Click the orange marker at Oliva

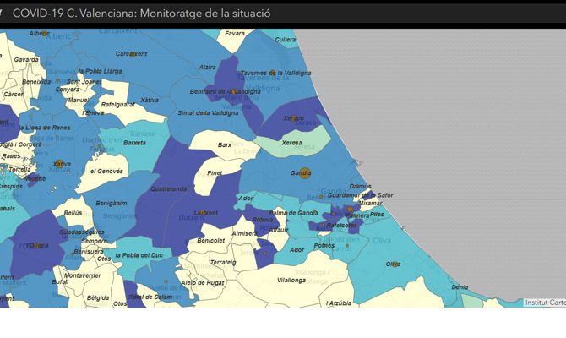[x=395, y=264]
